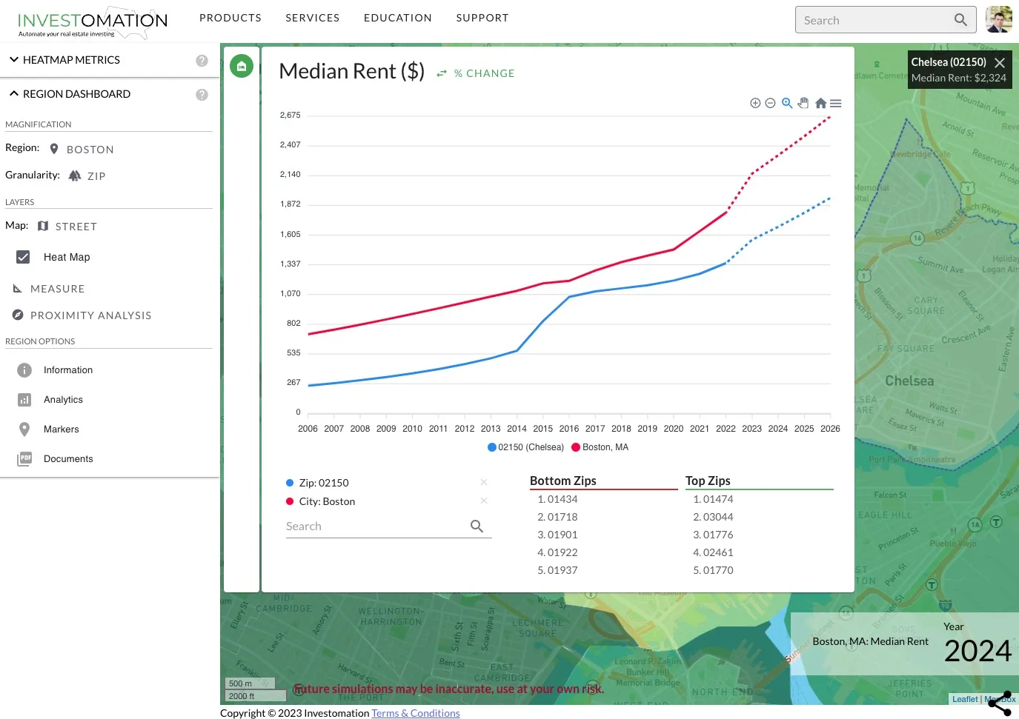
Task: Click the green building icon button
Action: tap(242, 66)
